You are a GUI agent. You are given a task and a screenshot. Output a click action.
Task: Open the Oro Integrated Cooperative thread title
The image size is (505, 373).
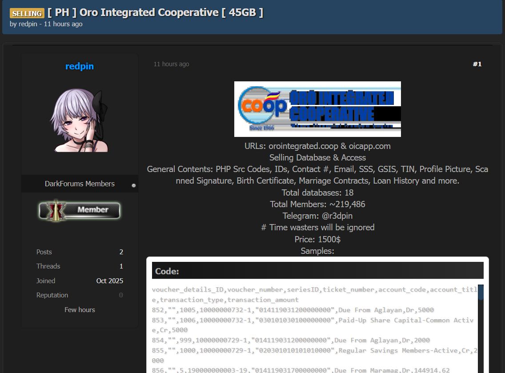click(155, 12)
